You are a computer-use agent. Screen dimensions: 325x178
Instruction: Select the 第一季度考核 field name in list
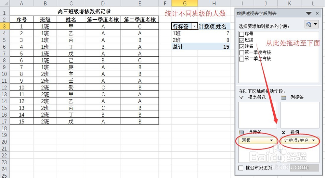pos(258,53)
